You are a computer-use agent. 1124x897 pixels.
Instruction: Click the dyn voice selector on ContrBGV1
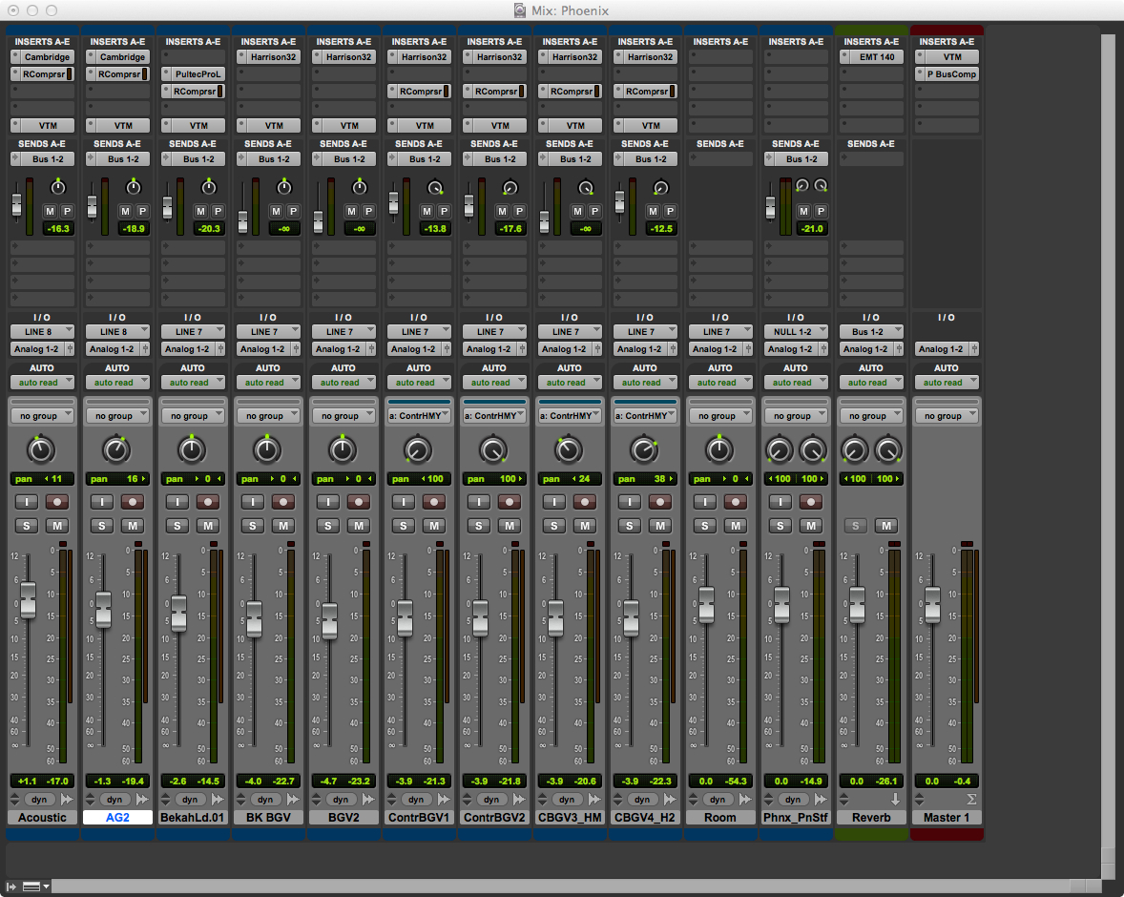point(416,799)
